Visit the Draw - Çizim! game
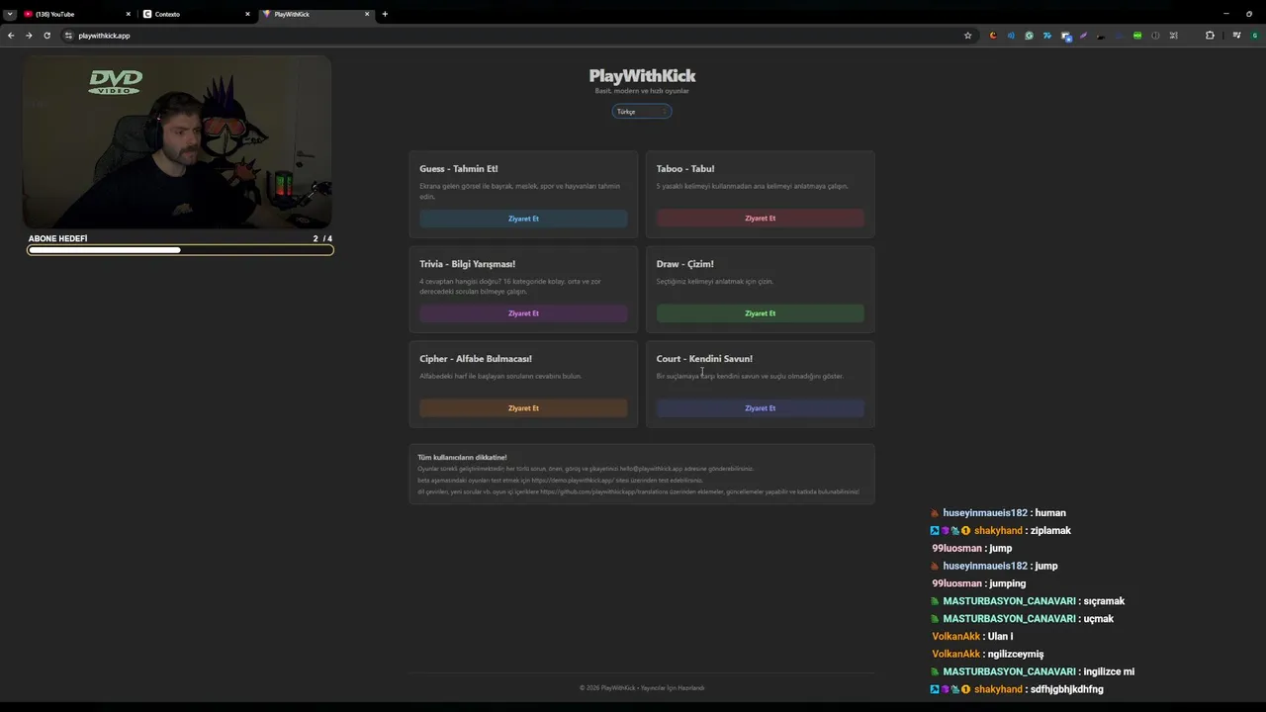This screenshot has width=1266, height=712. click(760, 313)
